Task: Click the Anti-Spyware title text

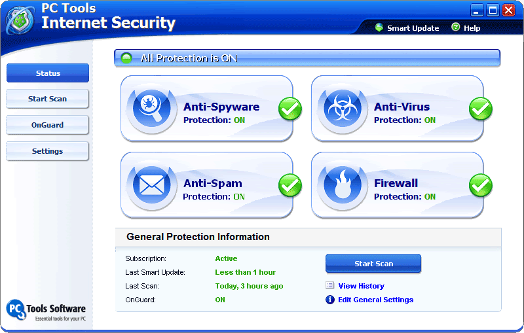Action: point(221,107)
